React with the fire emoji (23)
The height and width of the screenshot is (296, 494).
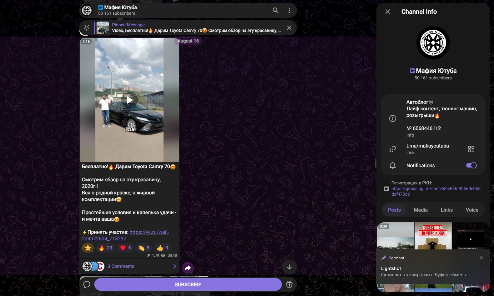[x=105, y=248]
